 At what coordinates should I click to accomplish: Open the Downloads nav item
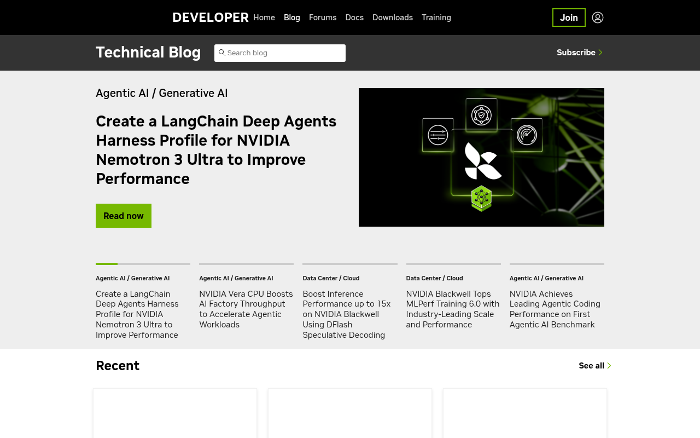coord(393,18)
